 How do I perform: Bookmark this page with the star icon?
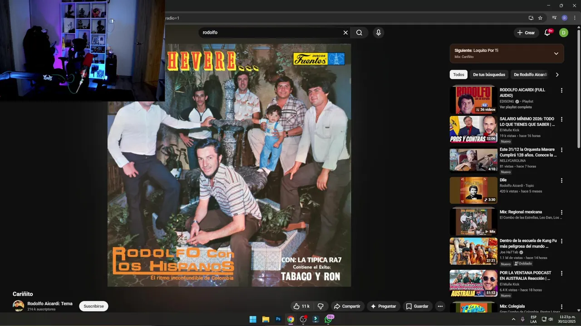[x=540, y=18]
